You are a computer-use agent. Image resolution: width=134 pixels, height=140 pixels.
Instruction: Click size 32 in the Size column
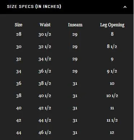click(x=19, y=59)
